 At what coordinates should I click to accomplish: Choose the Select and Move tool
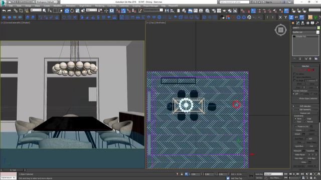67,10
